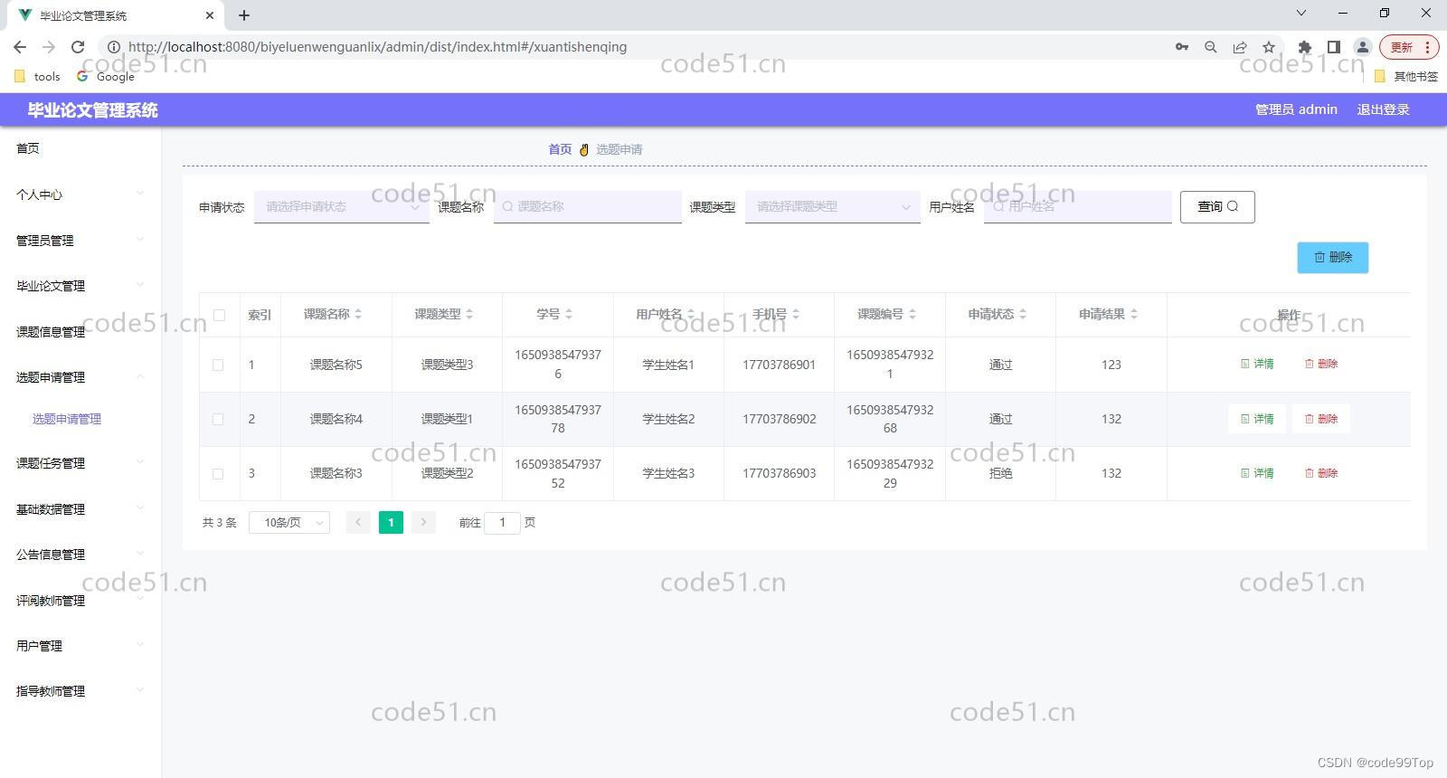
Task: Click 退出登录 to log out
Action: 1383,109
